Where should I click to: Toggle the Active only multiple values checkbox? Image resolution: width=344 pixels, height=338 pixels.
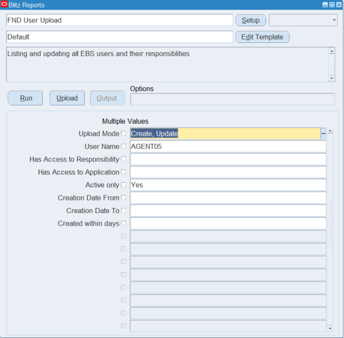tap(123, 184)
